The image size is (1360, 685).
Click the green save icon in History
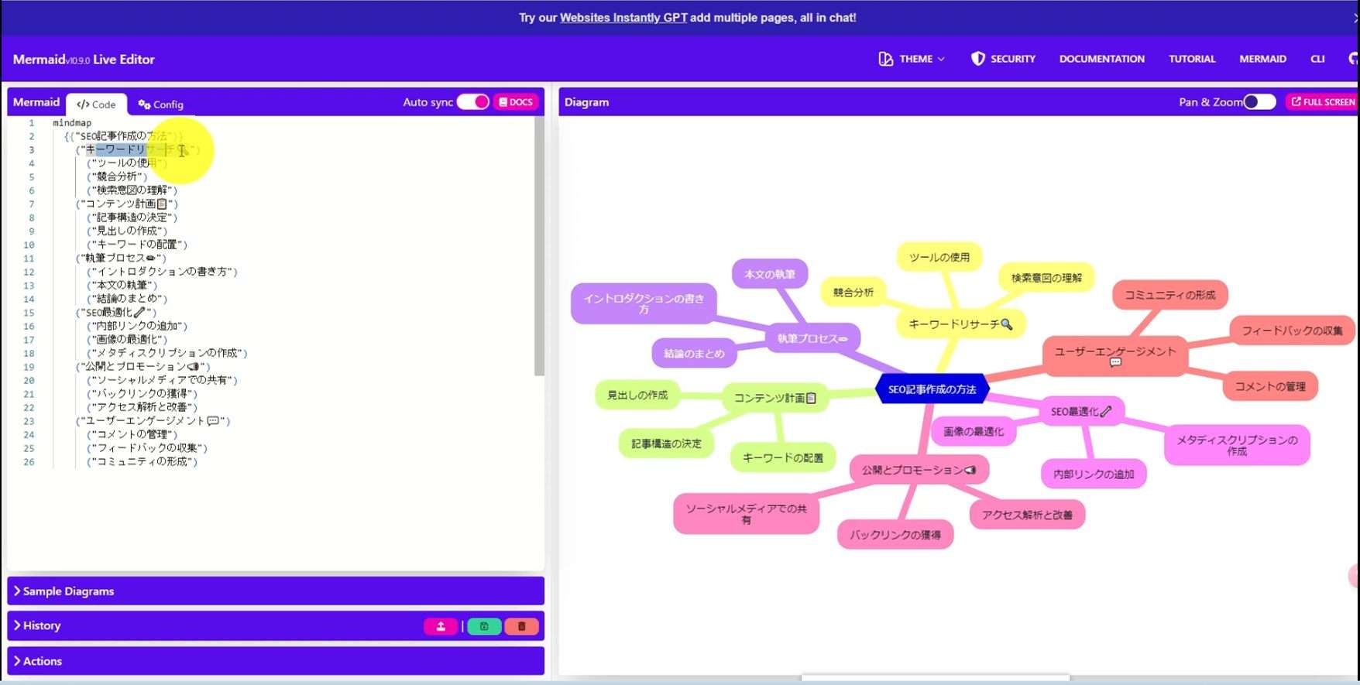pyautogui.click(x=484, y=626)
